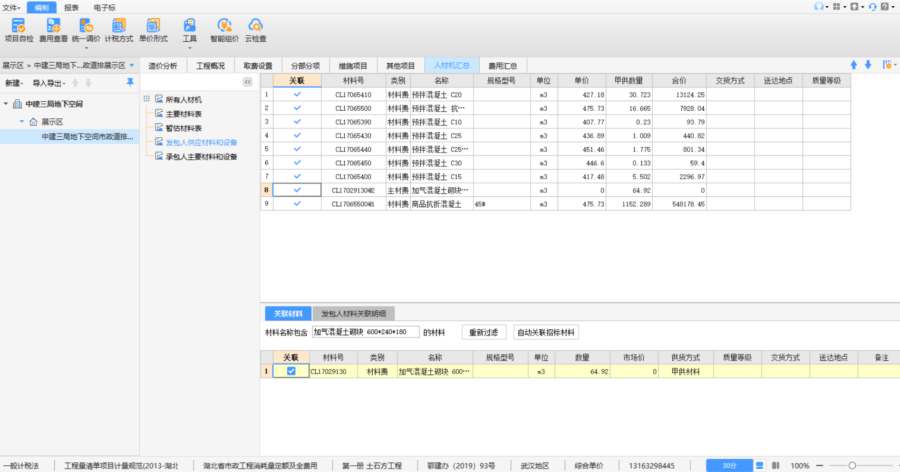Click the 重新过滤 button
Viewport: 900px width, 472px height.
484,332
